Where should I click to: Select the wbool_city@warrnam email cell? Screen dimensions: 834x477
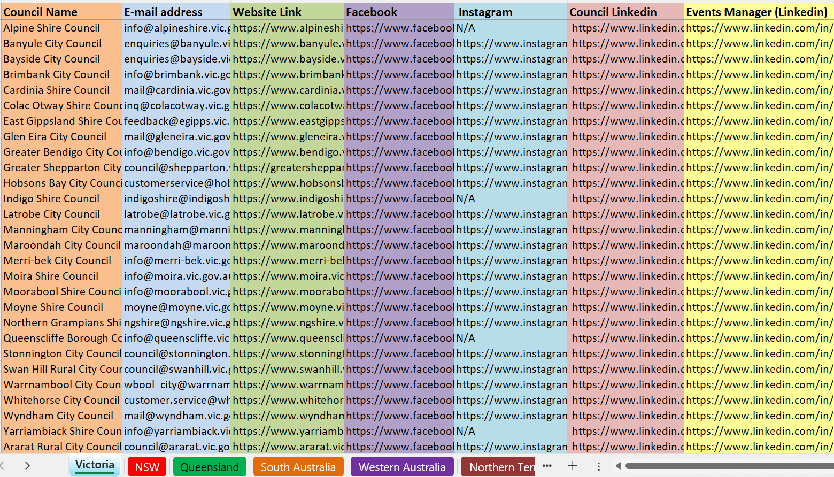coord(176,384)
